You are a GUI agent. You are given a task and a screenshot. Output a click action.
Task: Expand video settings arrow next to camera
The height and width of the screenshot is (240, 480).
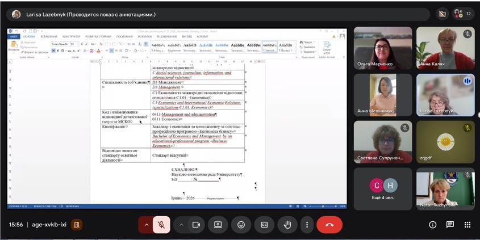pos(181,225)
